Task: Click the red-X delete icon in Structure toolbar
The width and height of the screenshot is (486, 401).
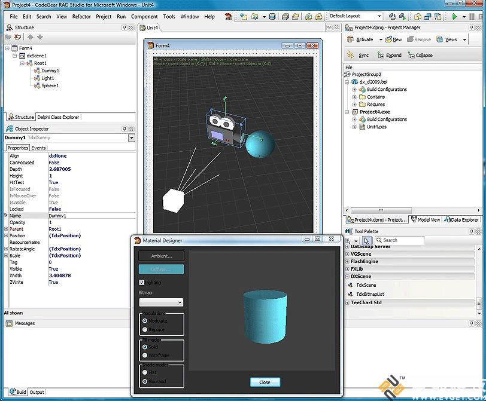Action: tap(18, 37)
